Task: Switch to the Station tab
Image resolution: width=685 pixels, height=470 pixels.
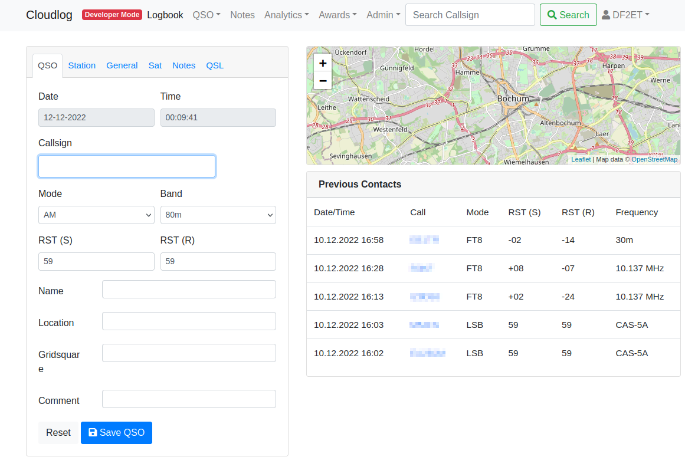Action: click(x=81, y=65)
